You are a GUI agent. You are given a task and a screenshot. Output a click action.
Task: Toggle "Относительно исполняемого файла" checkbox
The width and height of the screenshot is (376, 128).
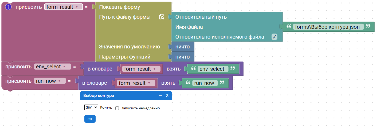click(x=274, y=37)
